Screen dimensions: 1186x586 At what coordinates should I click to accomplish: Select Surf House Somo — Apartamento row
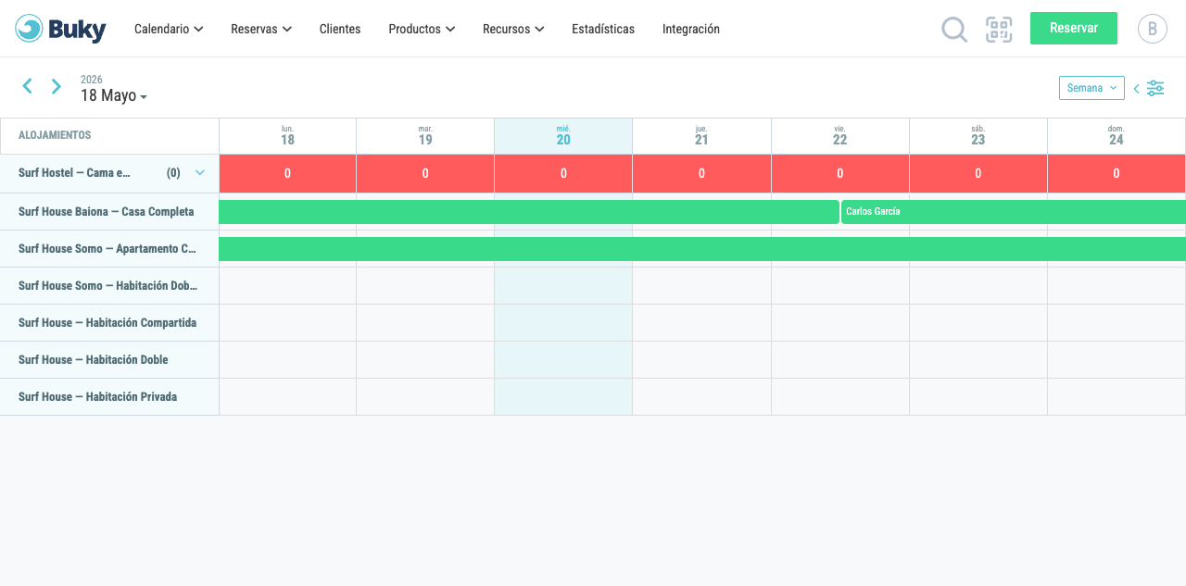109,249
